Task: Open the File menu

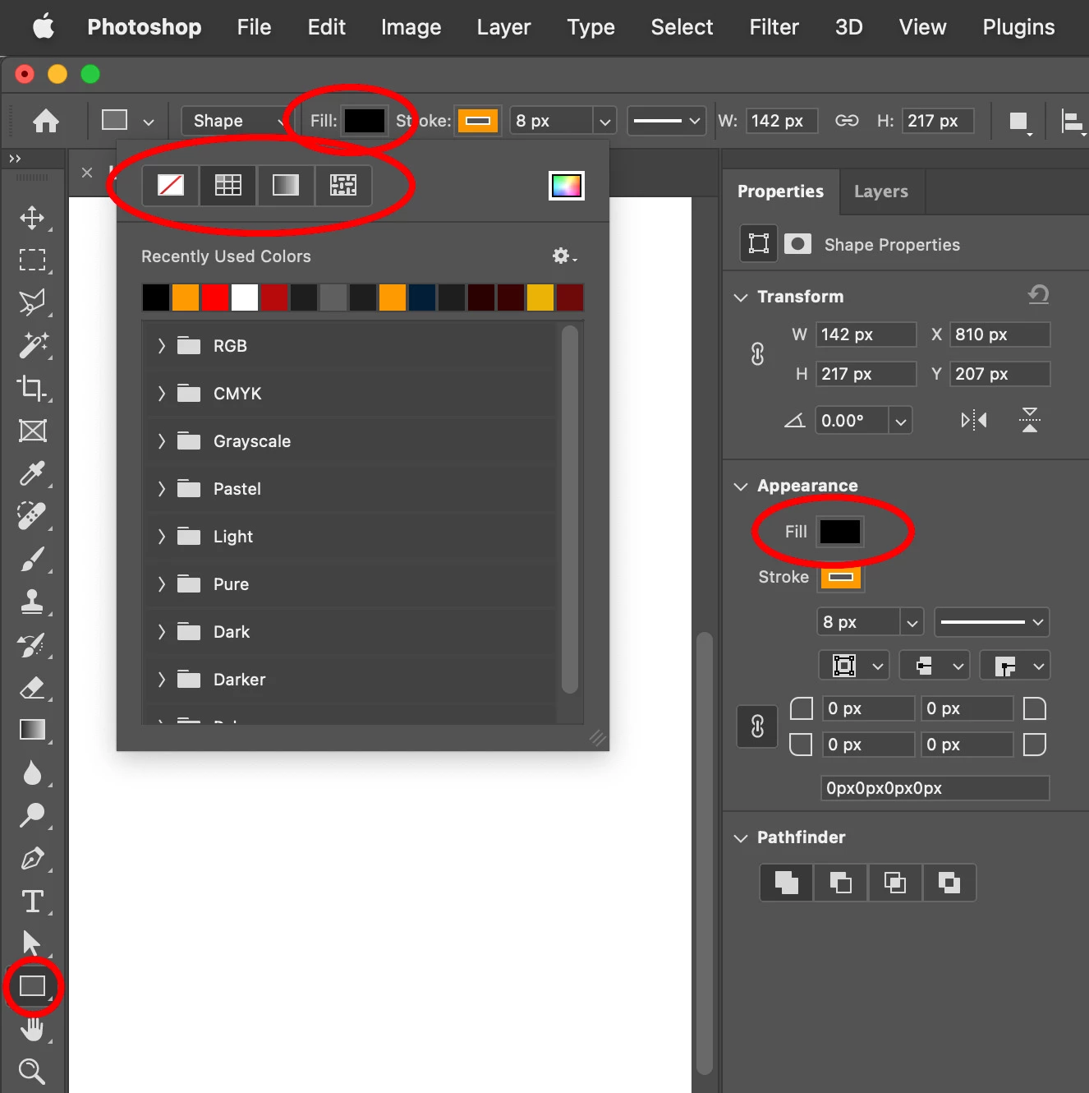Action: pos(254,27)
